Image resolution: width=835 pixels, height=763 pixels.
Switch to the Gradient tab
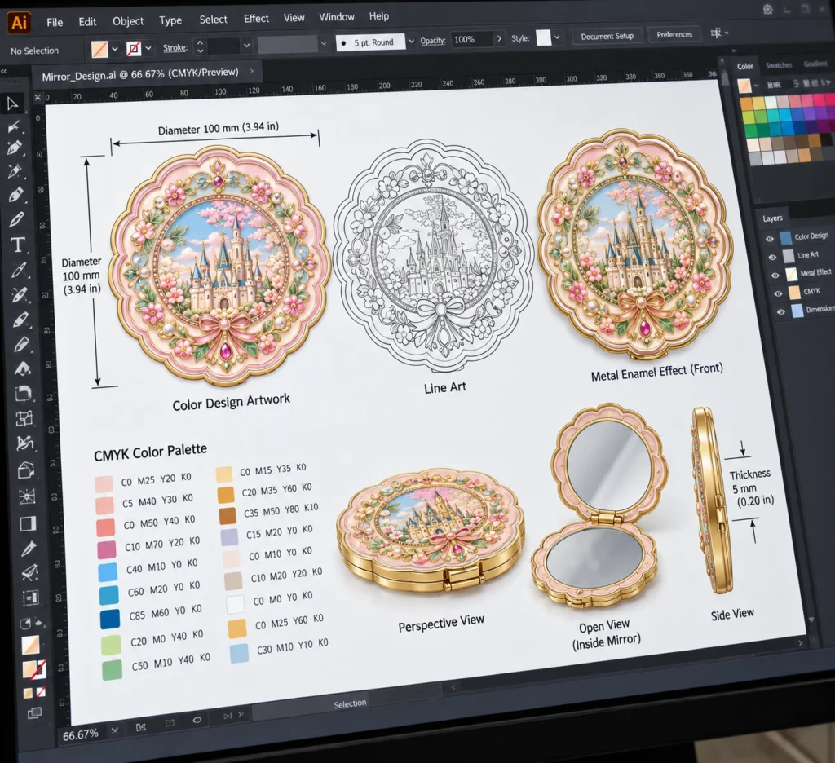[x=815, y=64]
